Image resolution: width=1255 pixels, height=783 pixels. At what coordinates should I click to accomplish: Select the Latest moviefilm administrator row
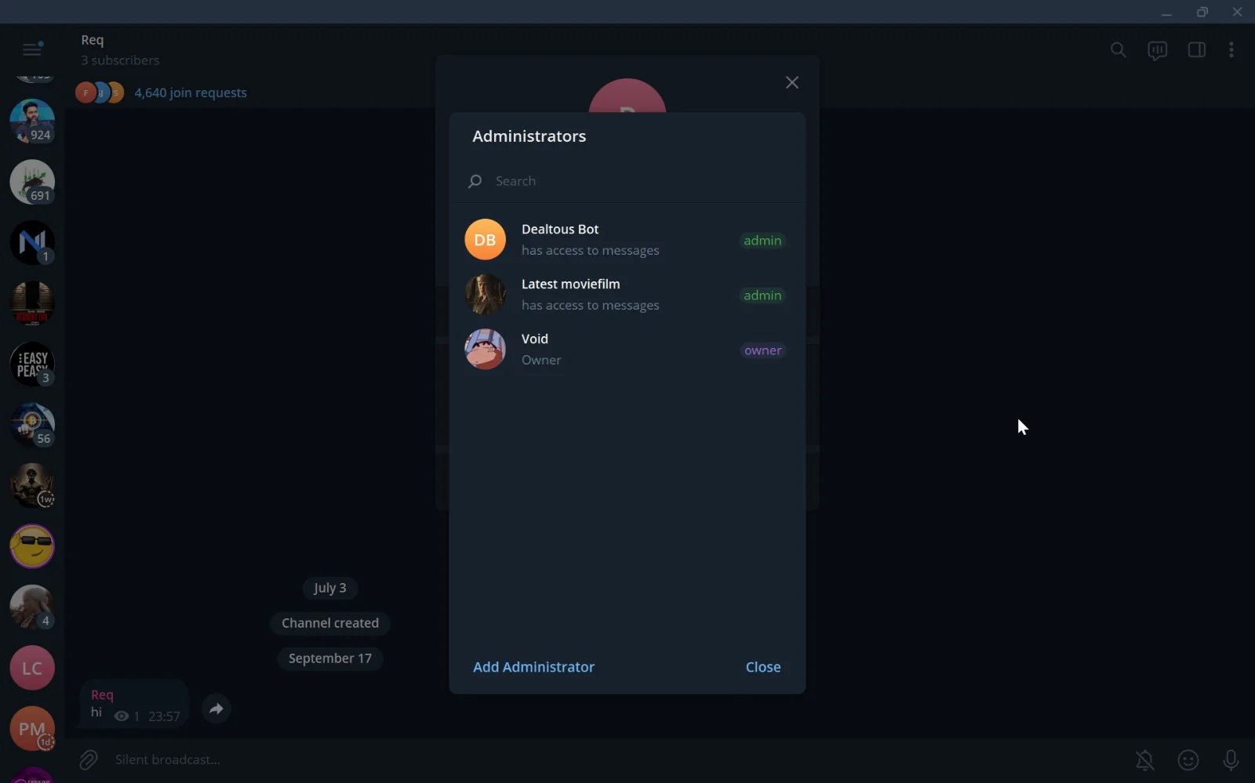point(627,294)
